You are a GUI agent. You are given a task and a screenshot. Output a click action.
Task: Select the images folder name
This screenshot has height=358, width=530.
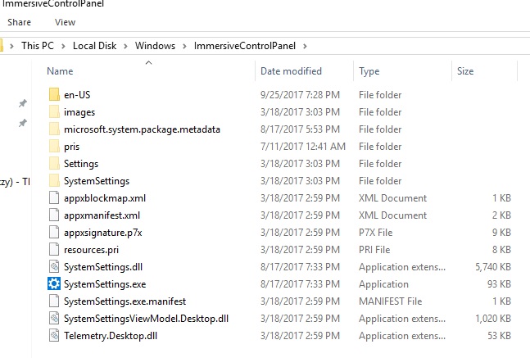point(79,112)
